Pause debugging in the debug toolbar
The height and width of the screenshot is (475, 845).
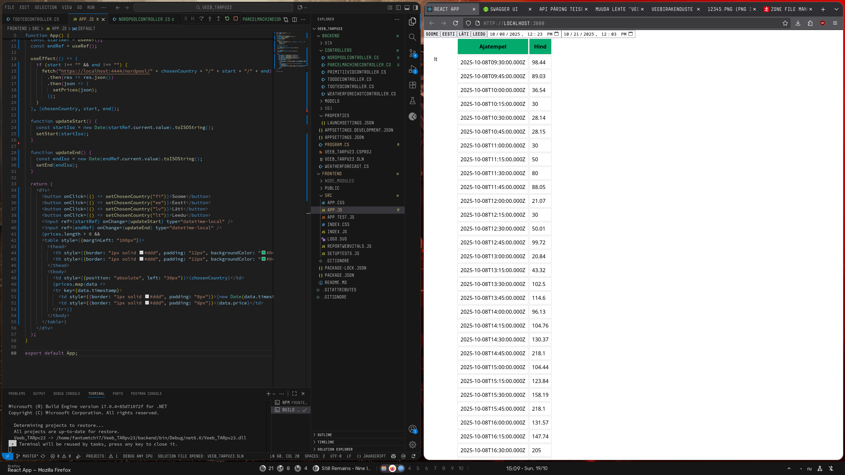click(193, 19)
